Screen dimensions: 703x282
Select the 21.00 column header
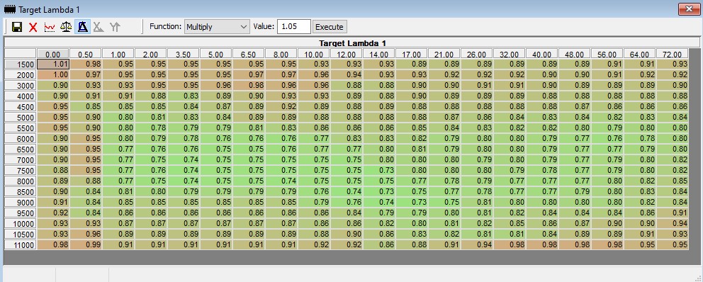[444, 55]
